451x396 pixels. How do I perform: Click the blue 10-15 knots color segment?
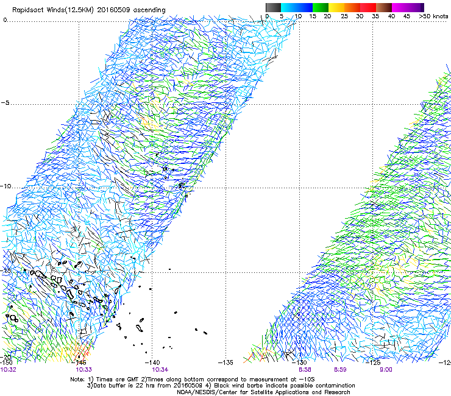pos(305,7)
